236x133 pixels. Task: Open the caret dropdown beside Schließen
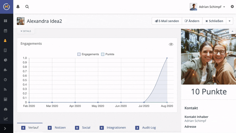click(x=230, y=21)
